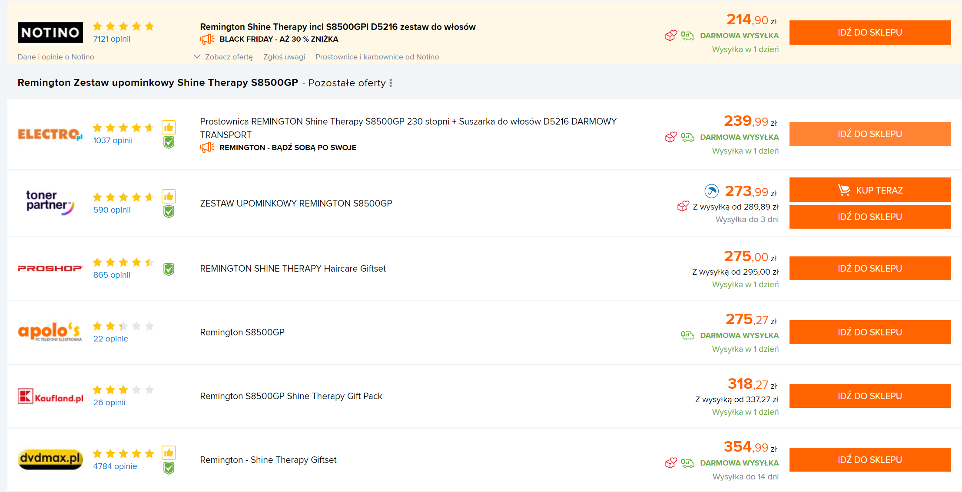Open 4784 opinie for dvdmax.pl
Viewport: 962px width, 492px height.
tap(115, 466)
